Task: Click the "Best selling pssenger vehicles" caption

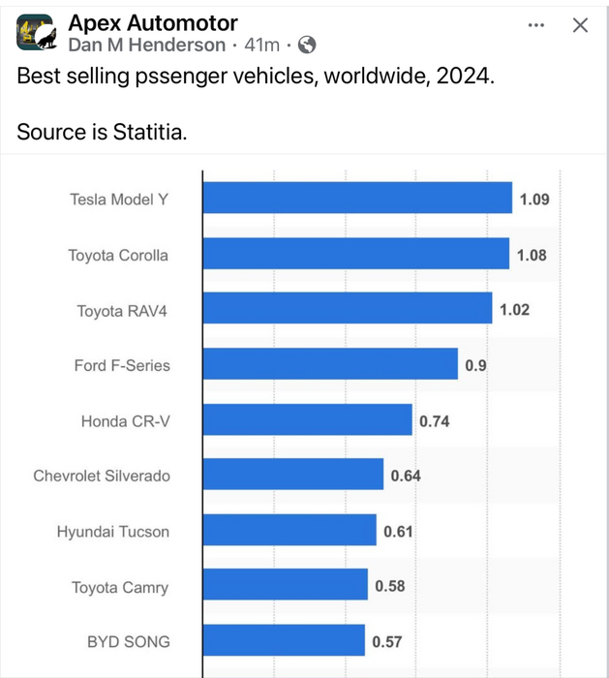Action: [256, 77]
